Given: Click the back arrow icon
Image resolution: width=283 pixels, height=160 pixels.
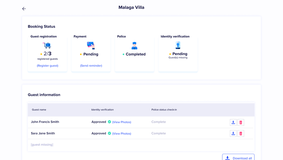Looking at the screenshot, I should (24, 9).
